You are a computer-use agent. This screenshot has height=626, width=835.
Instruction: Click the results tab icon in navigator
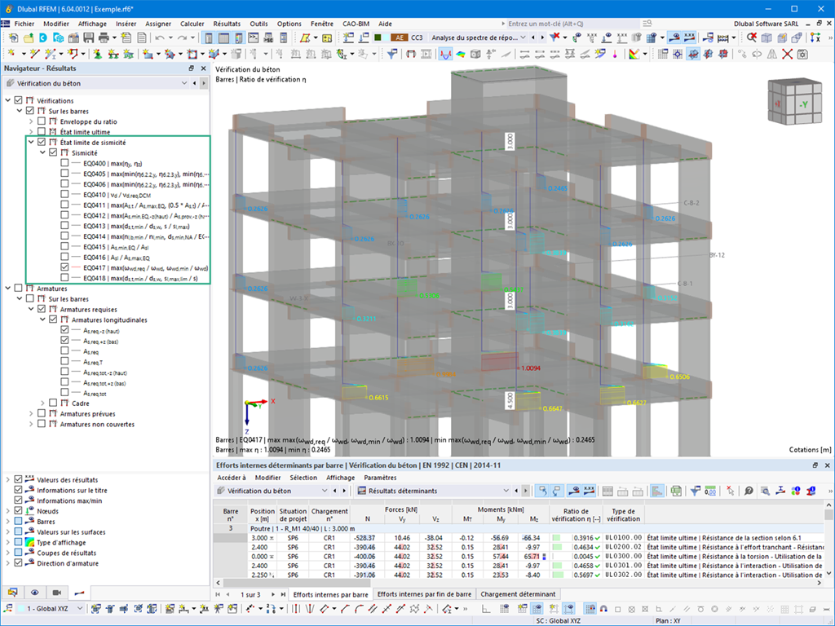(x=79, y=592)
